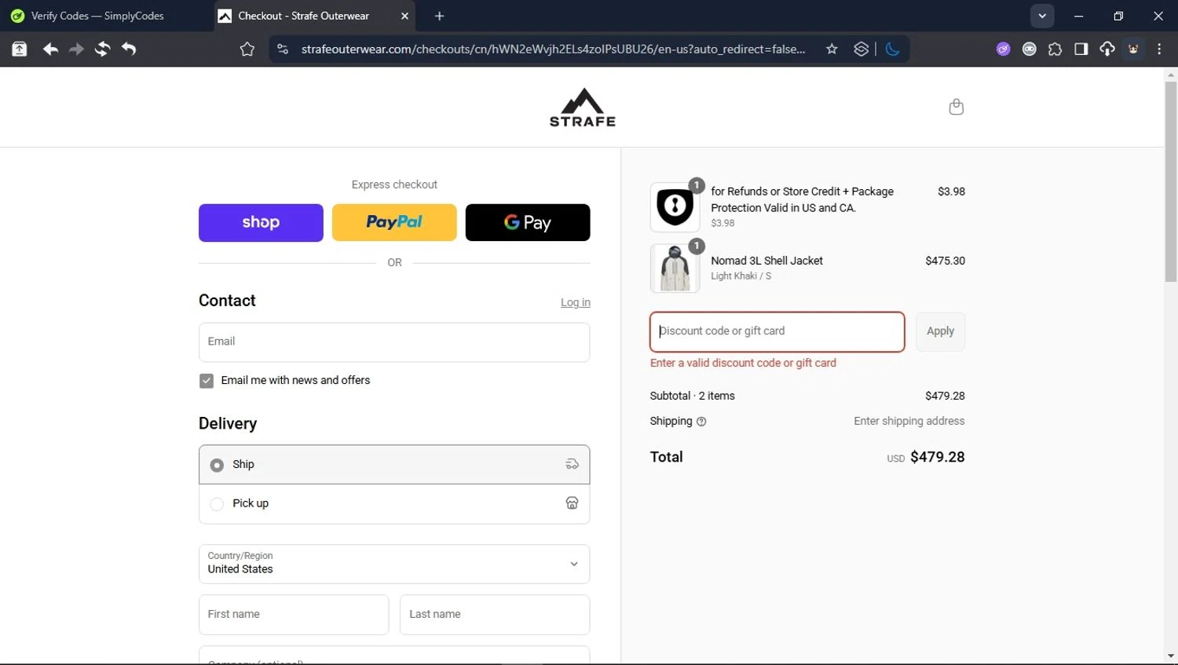Viewport: 1178px width, 665px height.
Task: Reload the page with refresh icon
Action: pyautogui.click(x=102, y=49)
